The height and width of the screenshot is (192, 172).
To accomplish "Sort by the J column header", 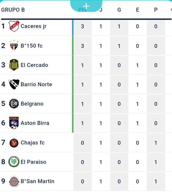I will 101,10.
